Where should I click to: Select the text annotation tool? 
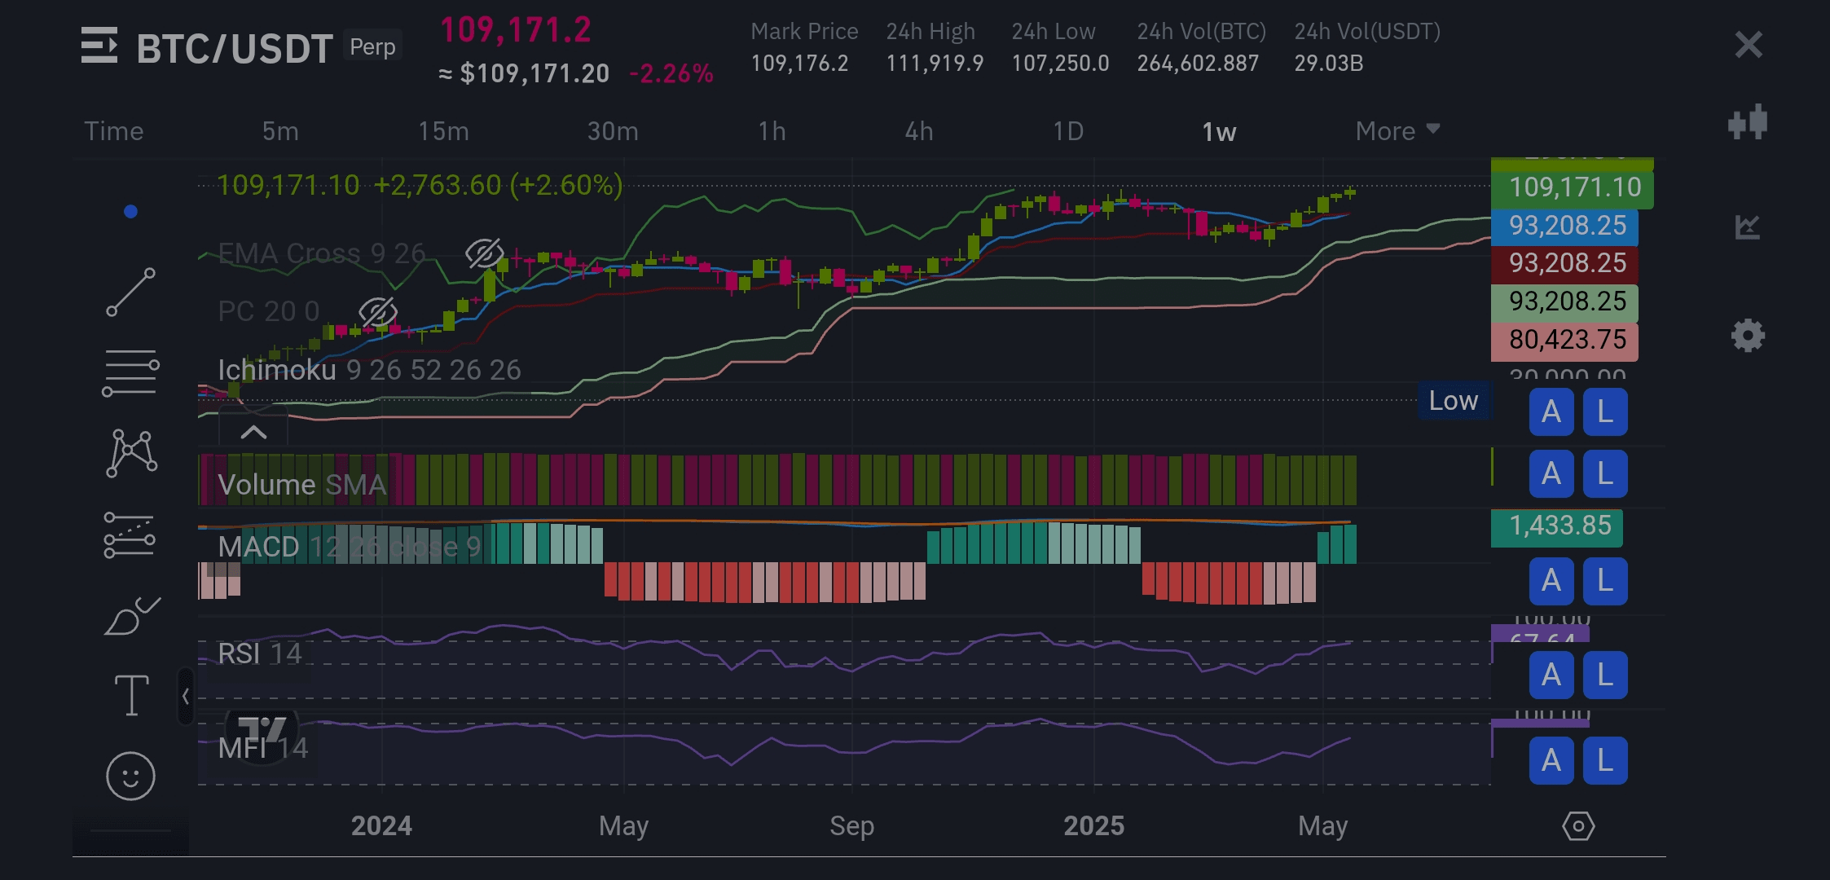coord(130,695)
